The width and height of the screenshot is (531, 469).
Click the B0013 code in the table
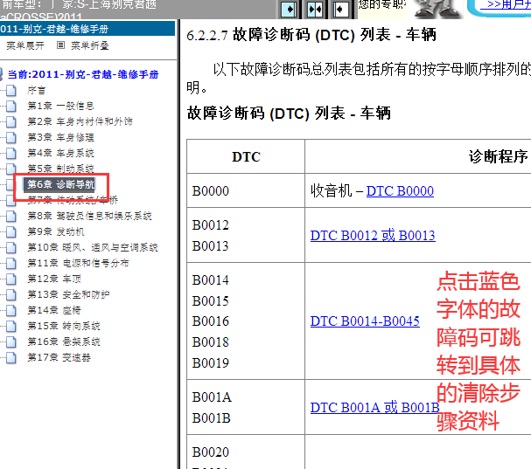tap(211, 246)
